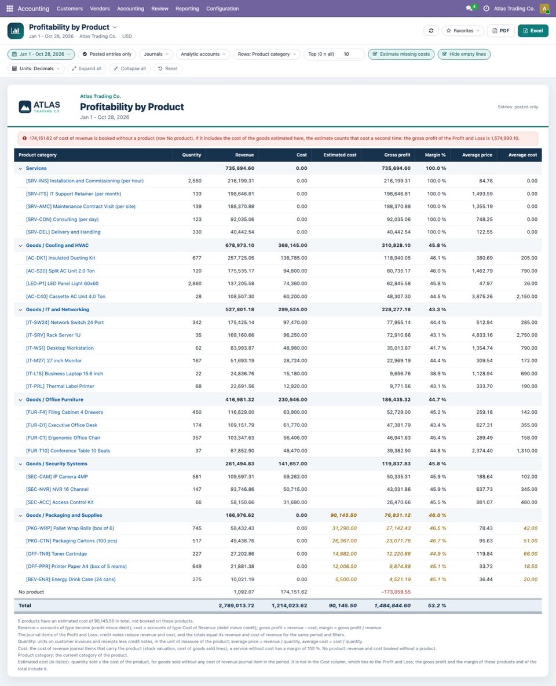This screenshot has height=686, width=556.
Task: Toggle Hide empty lines option
Action: 464,54
